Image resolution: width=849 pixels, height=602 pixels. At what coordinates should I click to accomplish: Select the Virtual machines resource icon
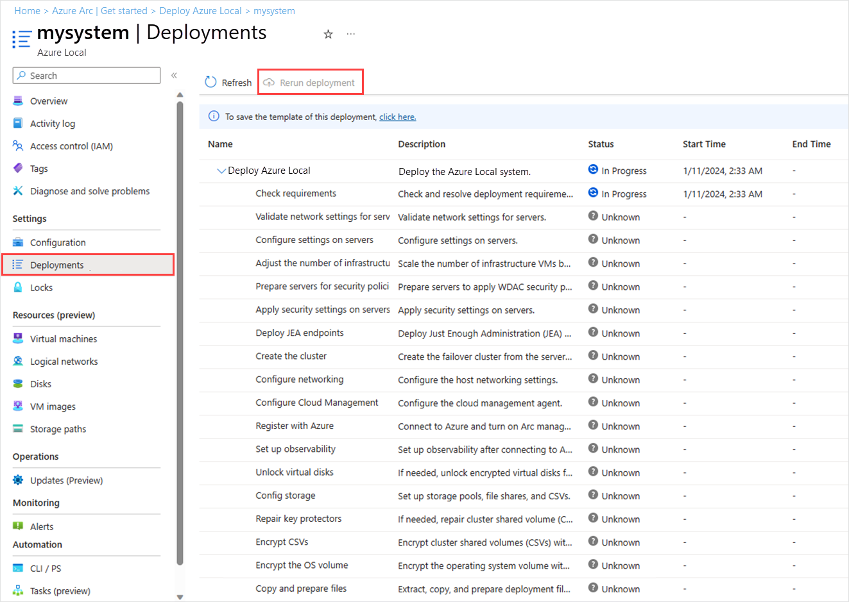click(19, 339)
